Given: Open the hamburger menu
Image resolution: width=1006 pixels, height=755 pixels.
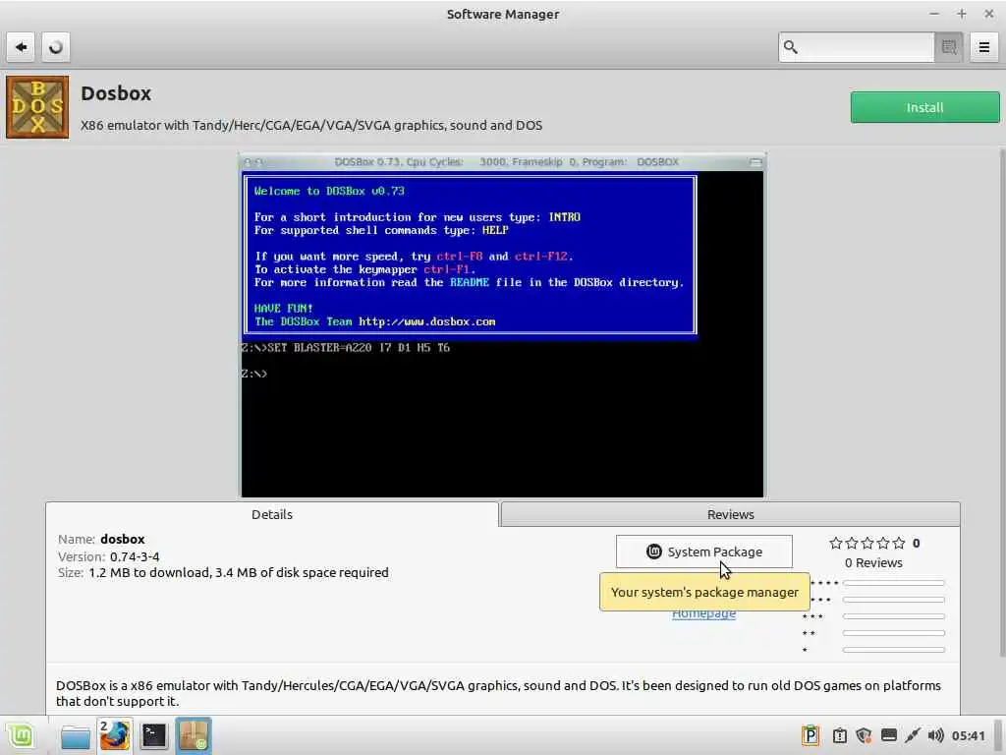Looking at the screenshot, I should pos(983,47).
